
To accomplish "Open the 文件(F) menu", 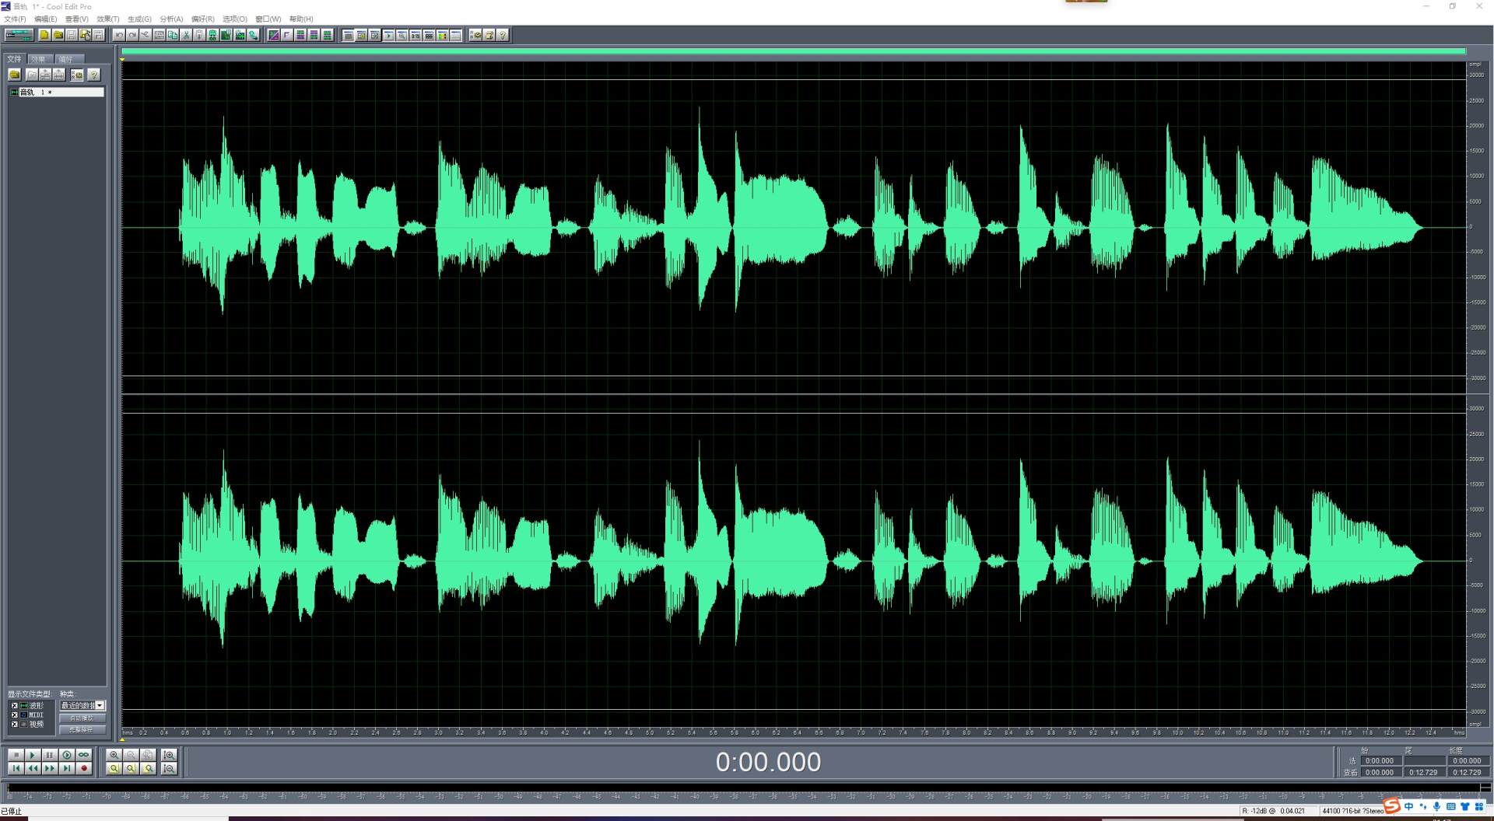I will [15, 19].
